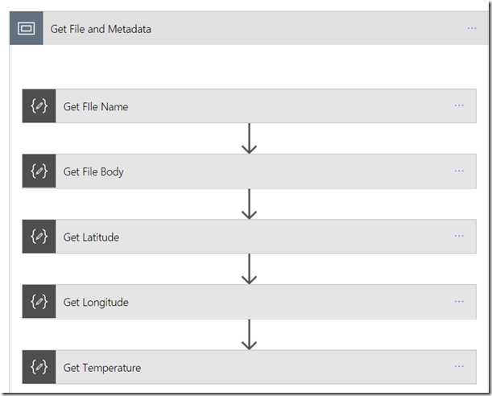Screen dimensions: 492x396
Task: Open the ellipsis menu on Get Temperature
Action: coord(459,366)
